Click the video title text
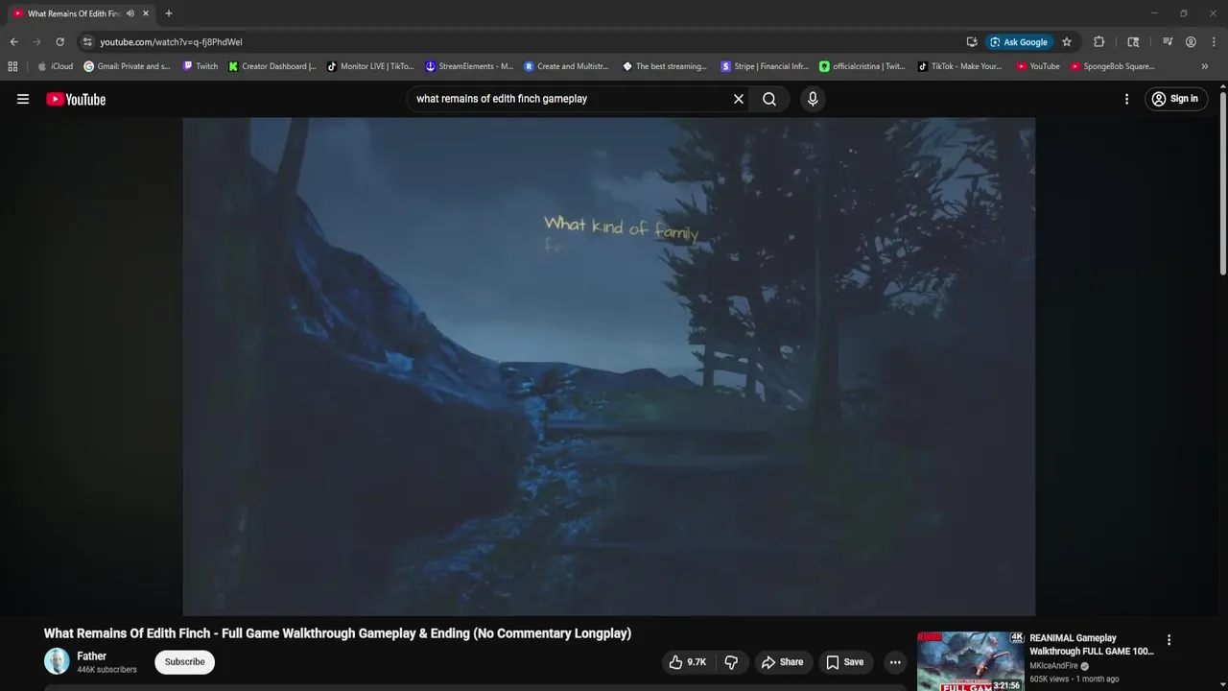The width and height of the screenshot is (1228, 691). click(x=338, y=633)
